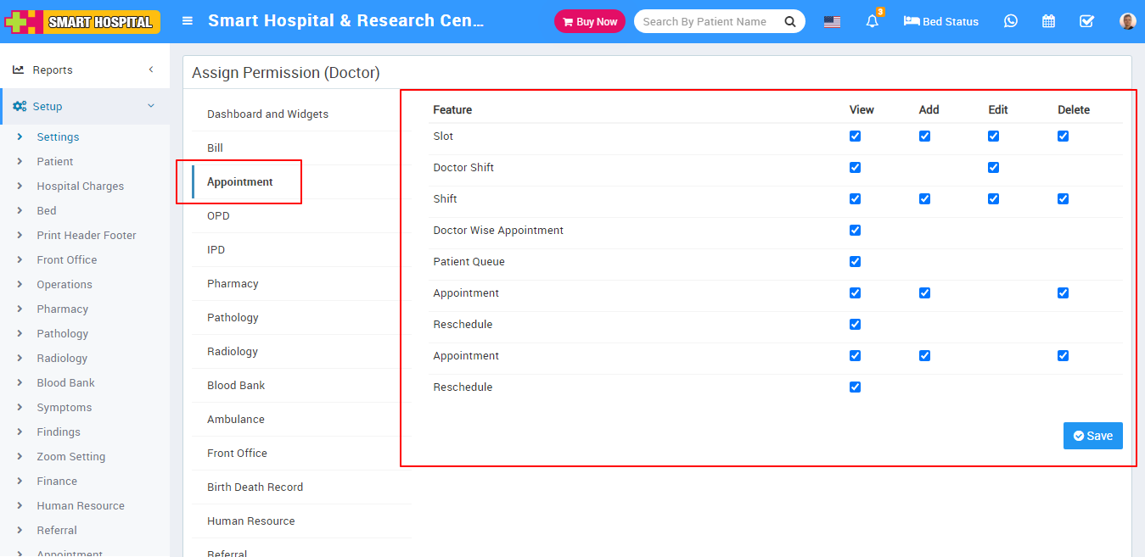Click the Buy Now button
This screenshot has height=557, width=1145.
pos(589,22)
